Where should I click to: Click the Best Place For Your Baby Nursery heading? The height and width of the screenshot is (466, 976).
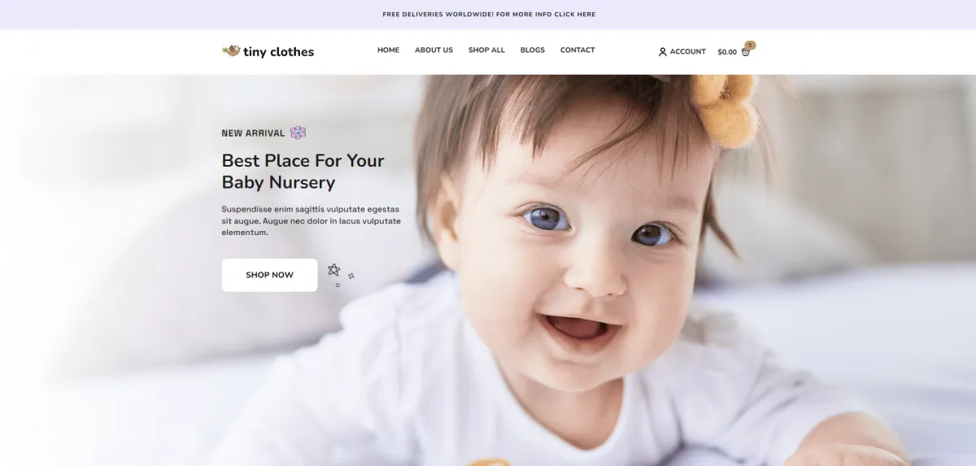(x=303, y=171)
